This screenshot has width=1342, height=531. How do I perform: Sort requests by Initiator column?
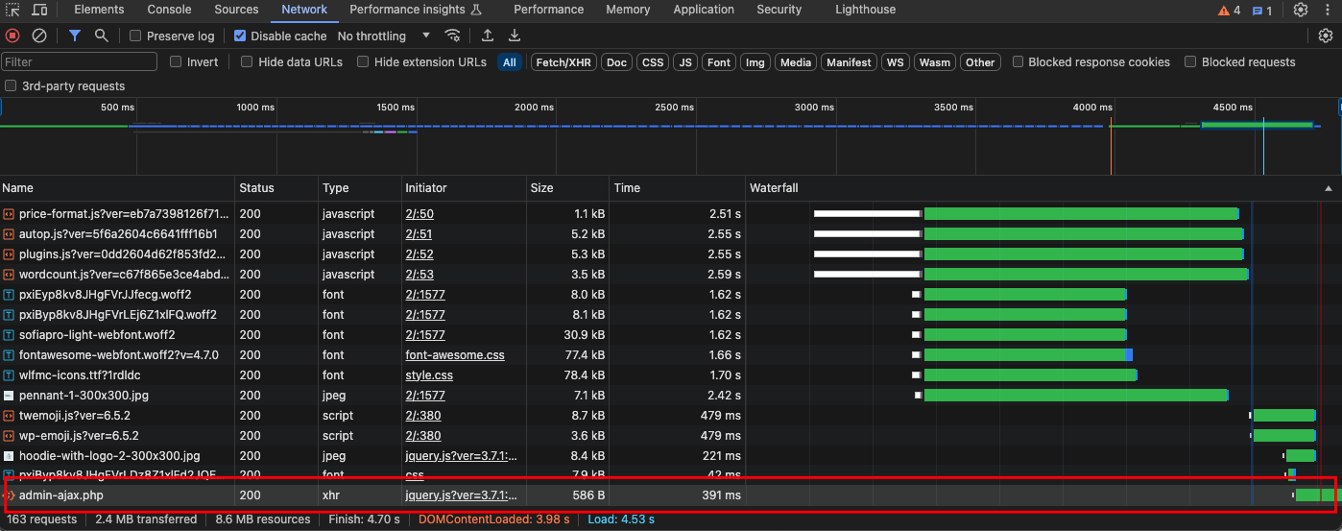point(464,188)
